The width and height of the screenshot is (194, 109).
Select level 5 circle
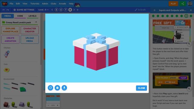[56, 10]
